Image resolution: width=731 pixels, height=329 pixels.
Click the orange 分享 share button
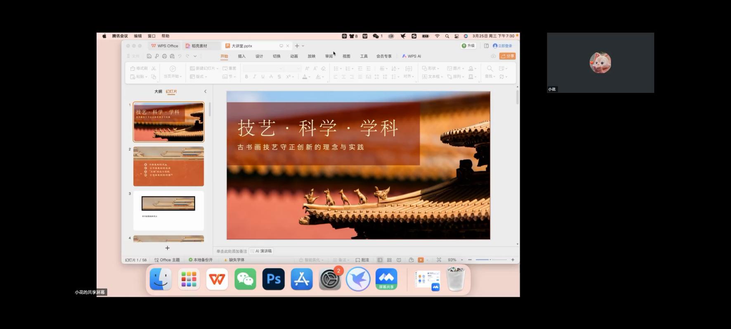(507, 56)
